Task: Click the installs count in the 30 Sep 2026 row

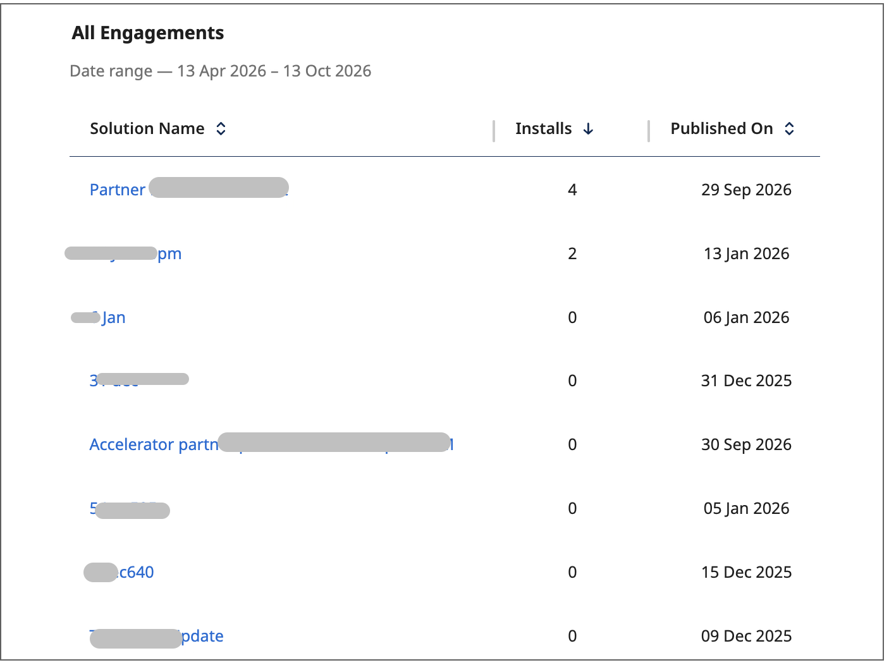Action: (x=572, y=444)
